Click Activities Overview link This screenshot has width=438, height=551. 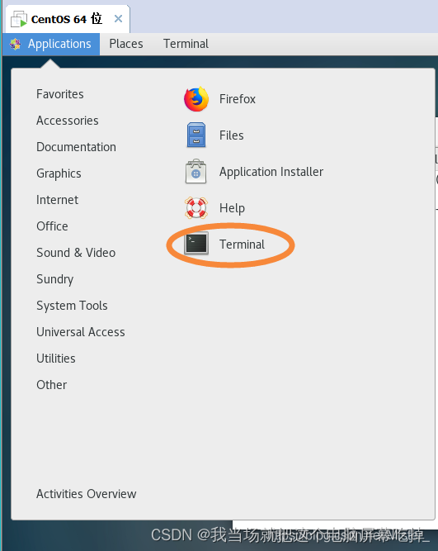[x=87, y=494]
